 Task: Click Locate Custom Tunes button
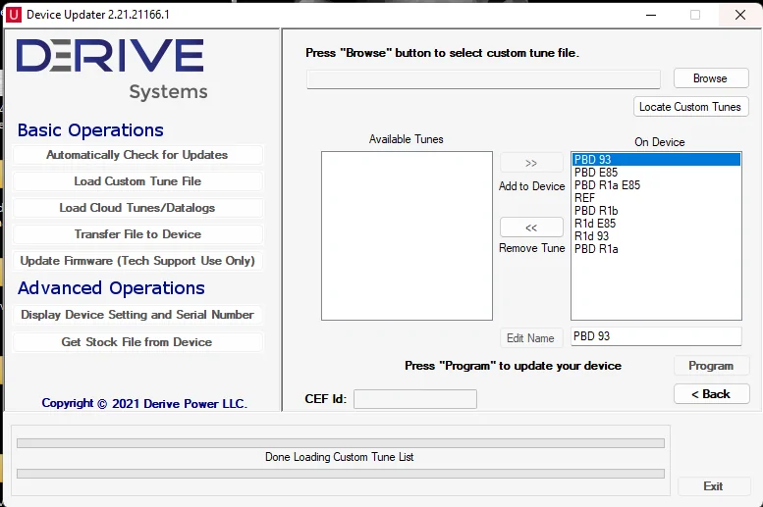pos(690,107)
